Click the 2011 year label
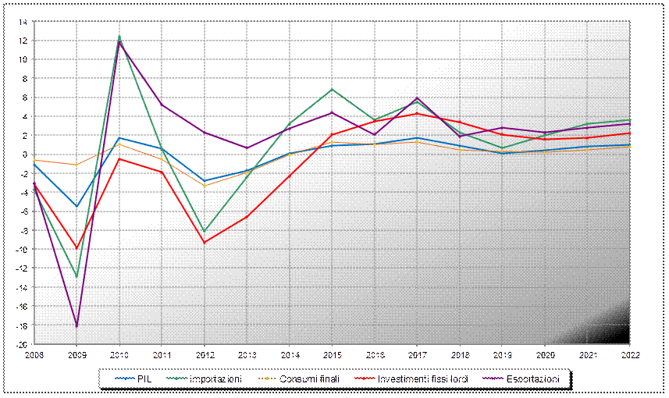 (x=162, y=355)
